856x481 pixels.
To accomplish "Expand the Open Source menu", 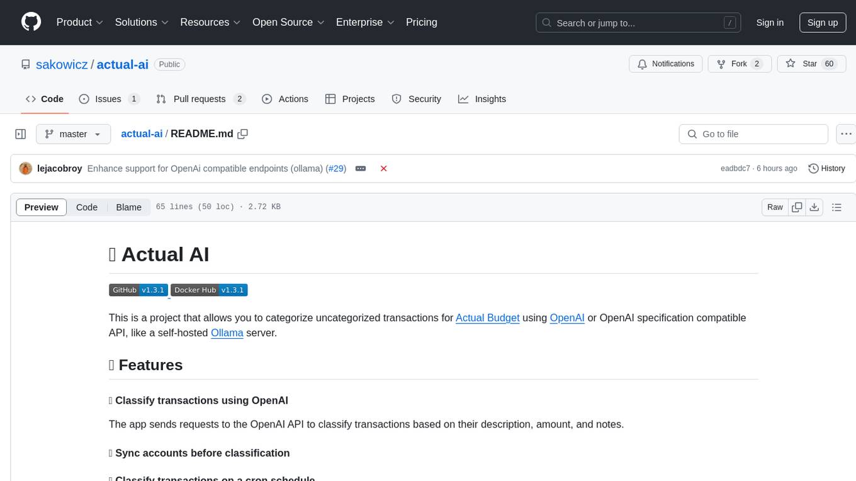I will click(288, 22).
